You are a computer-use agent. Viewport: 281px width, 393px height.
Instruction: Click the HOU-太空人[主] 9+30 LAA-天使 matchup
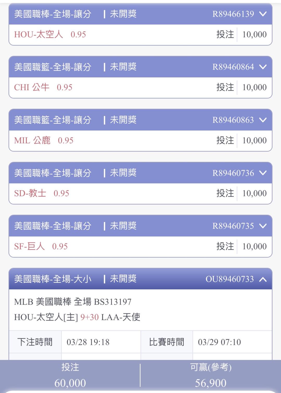(x=77, y=317)
